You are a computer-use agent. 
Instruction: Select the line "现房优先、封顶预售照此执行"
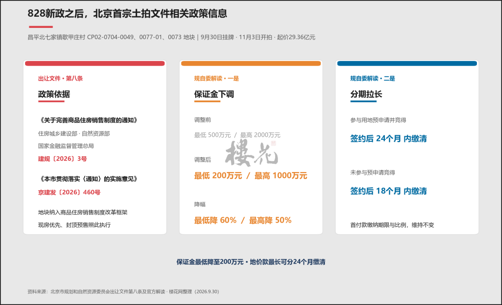(74, 225)
